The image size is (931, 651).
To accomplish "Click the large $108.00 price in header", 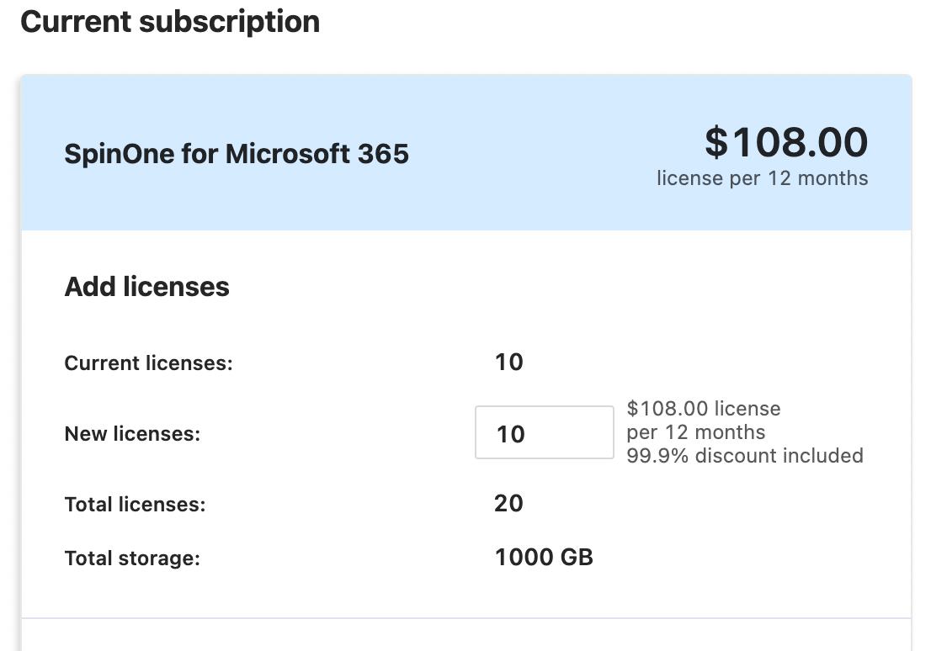I will tap(786, 142).
